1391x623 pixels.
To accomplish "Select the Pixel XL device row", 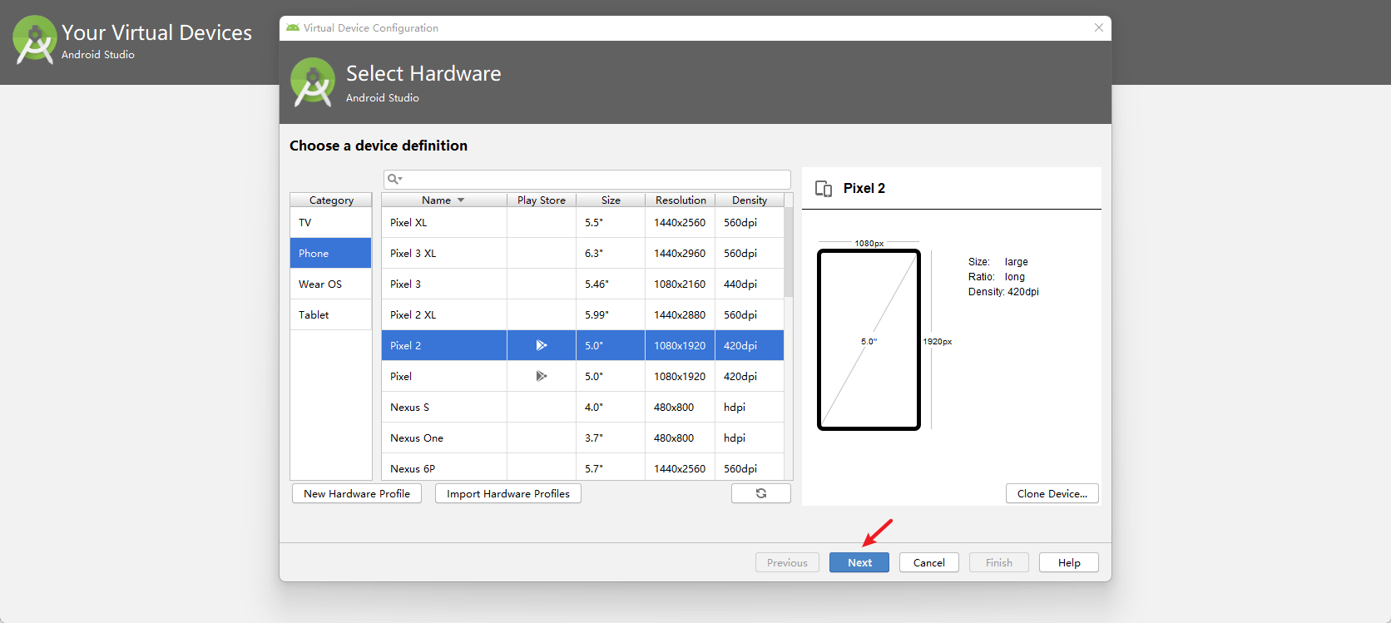I will (582, 222).
